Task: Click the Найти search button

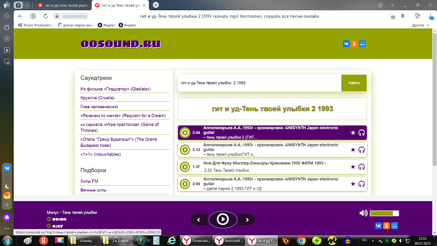Action: coord(354,83)
